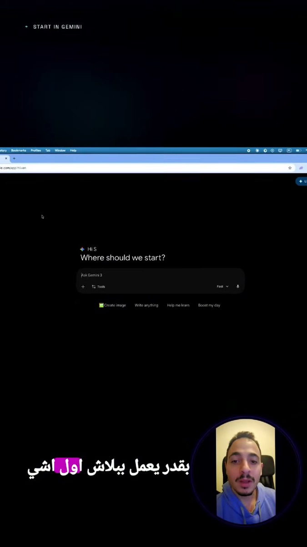The height and width of the screenshot is (547, 307).
Task: Click the gear-like burst icon in menu bar
Action: tap(257, 150)
